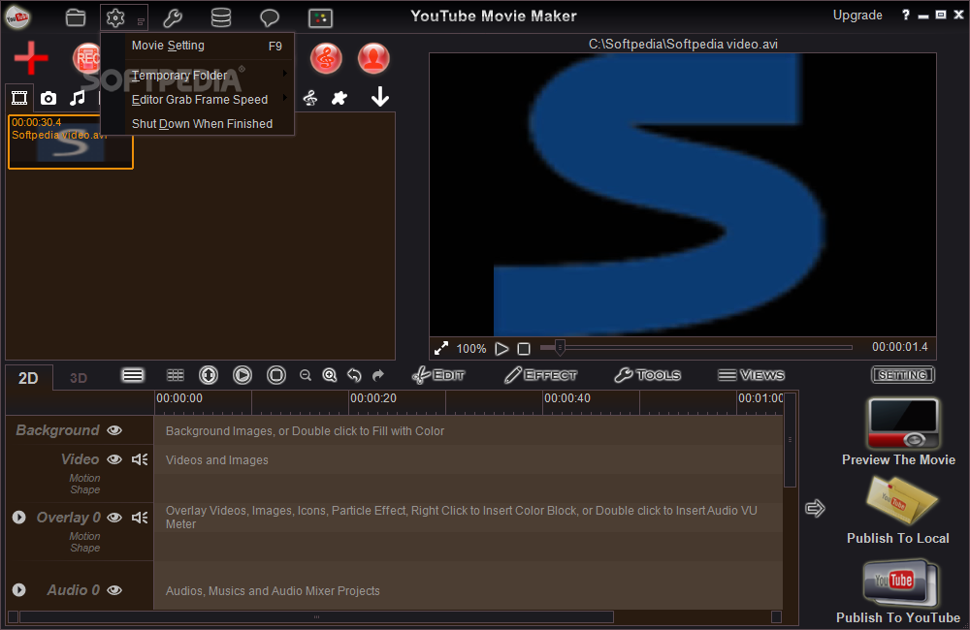Screen dimensions: 970x630
Task: Click the Upgrade link
Action: 857,16
